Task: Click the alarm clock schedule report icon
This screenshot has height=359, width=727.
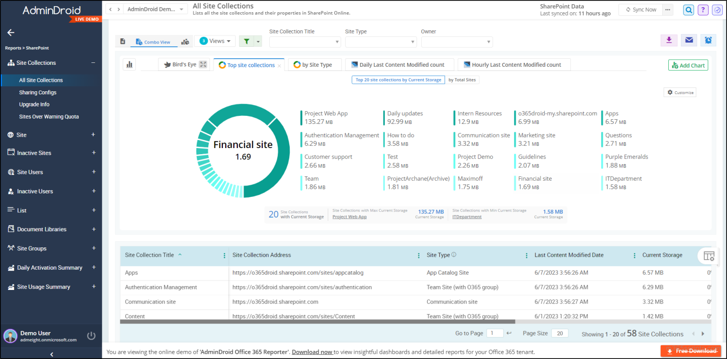Action: coord(708,41)
